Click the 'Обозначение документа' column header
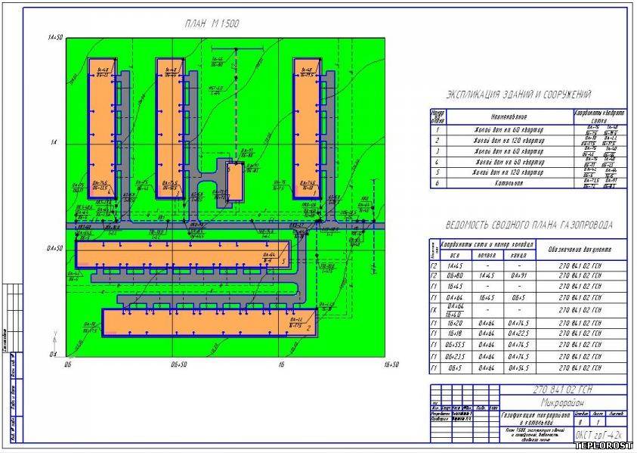This screenshot has height=453, width=637. tap(580, 250)
